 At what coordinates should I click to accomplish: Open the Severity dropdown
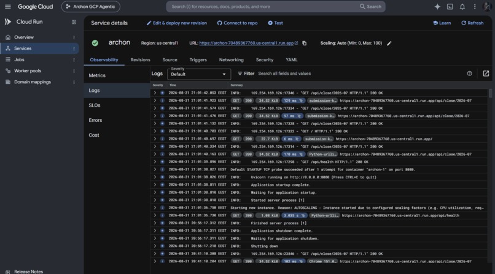point(199,74)
